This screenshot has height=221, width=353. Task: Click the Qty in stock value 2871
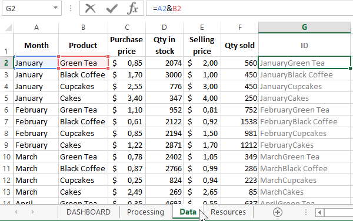point(164,145)
